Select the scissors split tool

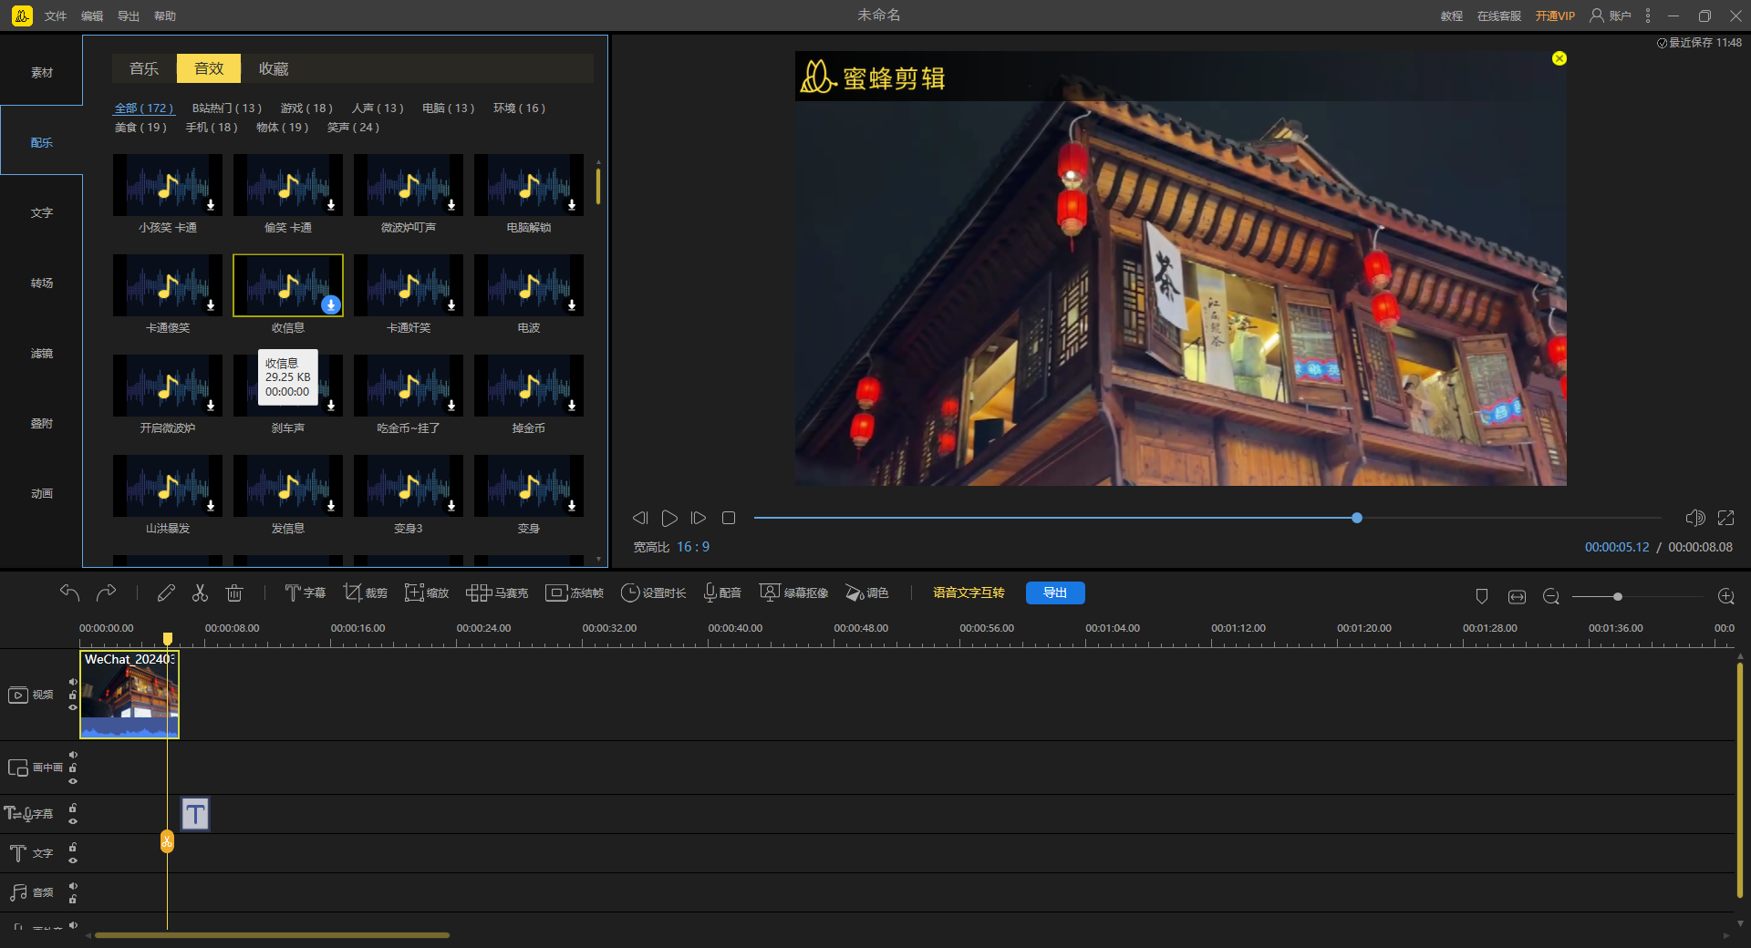coord(200,593)
